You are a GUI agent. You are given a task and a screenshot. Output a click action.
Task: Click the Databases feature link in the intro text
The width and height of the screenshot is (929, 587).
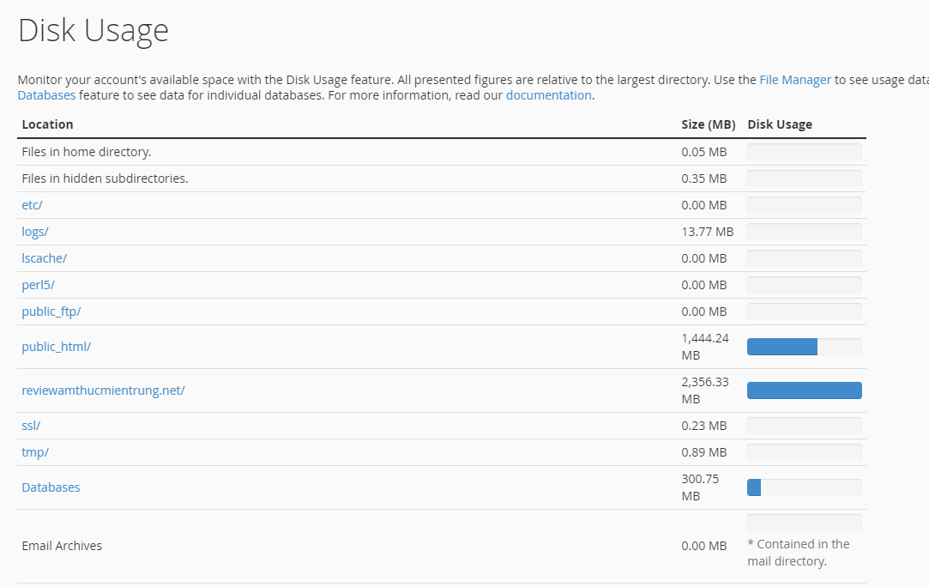click(46, 95)
